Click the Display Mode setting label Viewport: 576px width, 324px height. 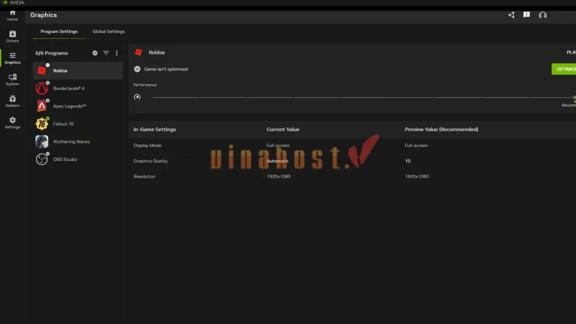[147, 146]
